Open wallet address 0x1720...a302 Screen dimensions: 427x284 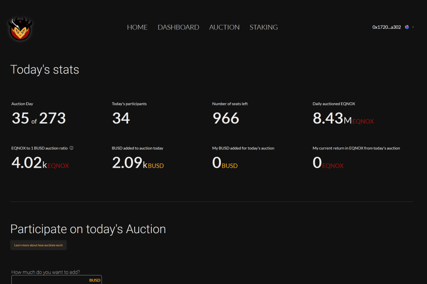point(386,27)
